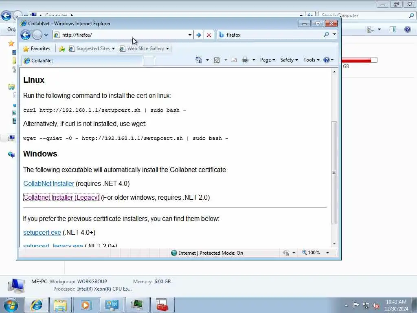This screenshot has width=417, height=313.
Task: Click the Windows Start orb
Action: [11, 305]
